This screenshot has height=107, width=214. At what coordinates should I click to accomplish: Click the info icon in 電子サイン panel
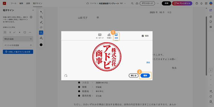pos(31,17)
